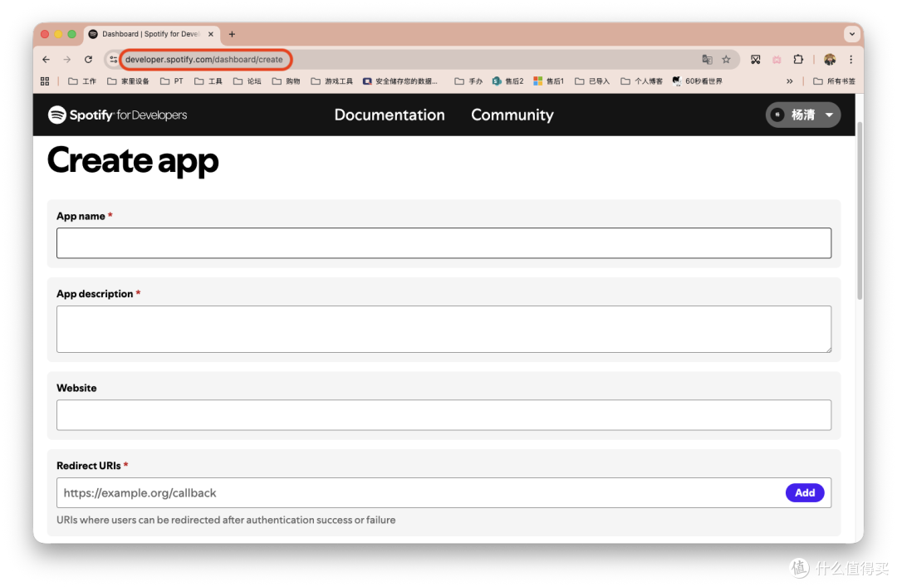Expand the 杨清 user account dropdown

(x=802, y=115)
